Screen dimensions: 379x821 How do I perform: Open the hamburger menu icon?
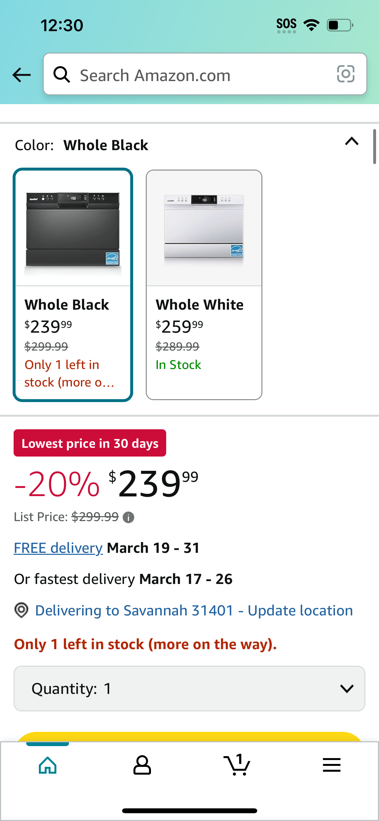pos(331,765)
